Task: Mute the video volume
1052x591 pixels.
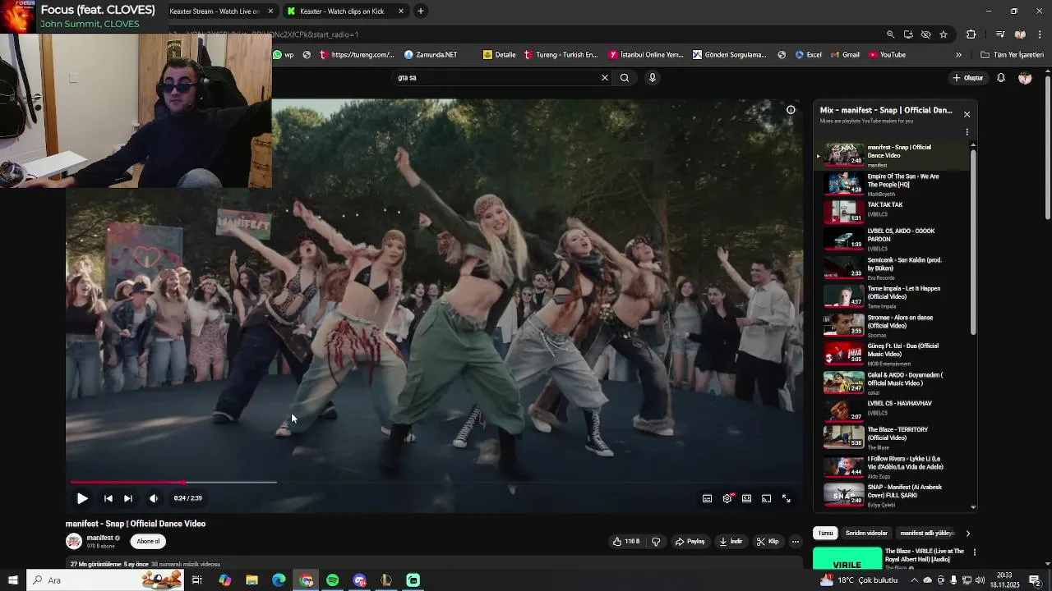Action: coord(154,498)
